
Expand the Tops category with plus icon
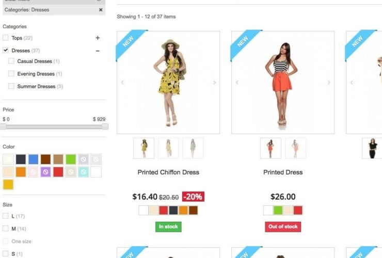(98, 38)
